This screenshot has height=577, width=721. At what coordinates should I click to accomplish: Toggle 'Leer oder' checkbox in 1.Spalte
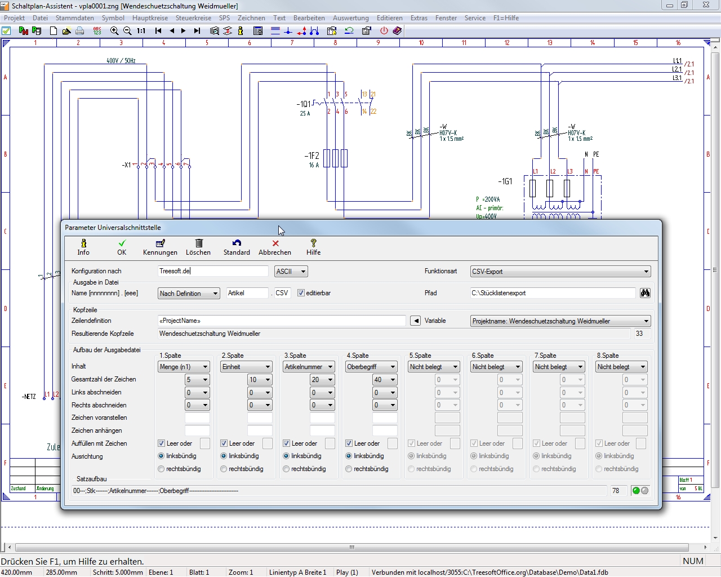pyautogui.click(x=162, y=443)
